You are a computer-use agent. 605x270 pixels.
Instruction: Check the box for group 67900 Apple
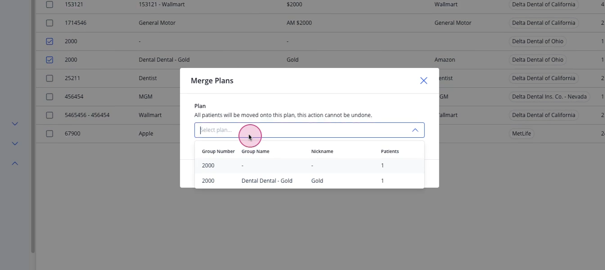pos(49,134)
